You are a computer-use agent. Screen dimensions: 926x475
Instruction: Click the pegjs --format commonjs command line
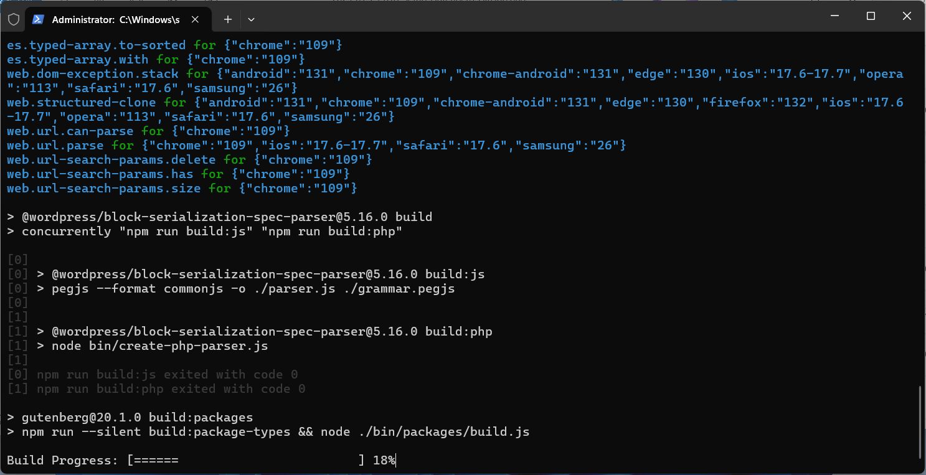click(x=245, y=289)
